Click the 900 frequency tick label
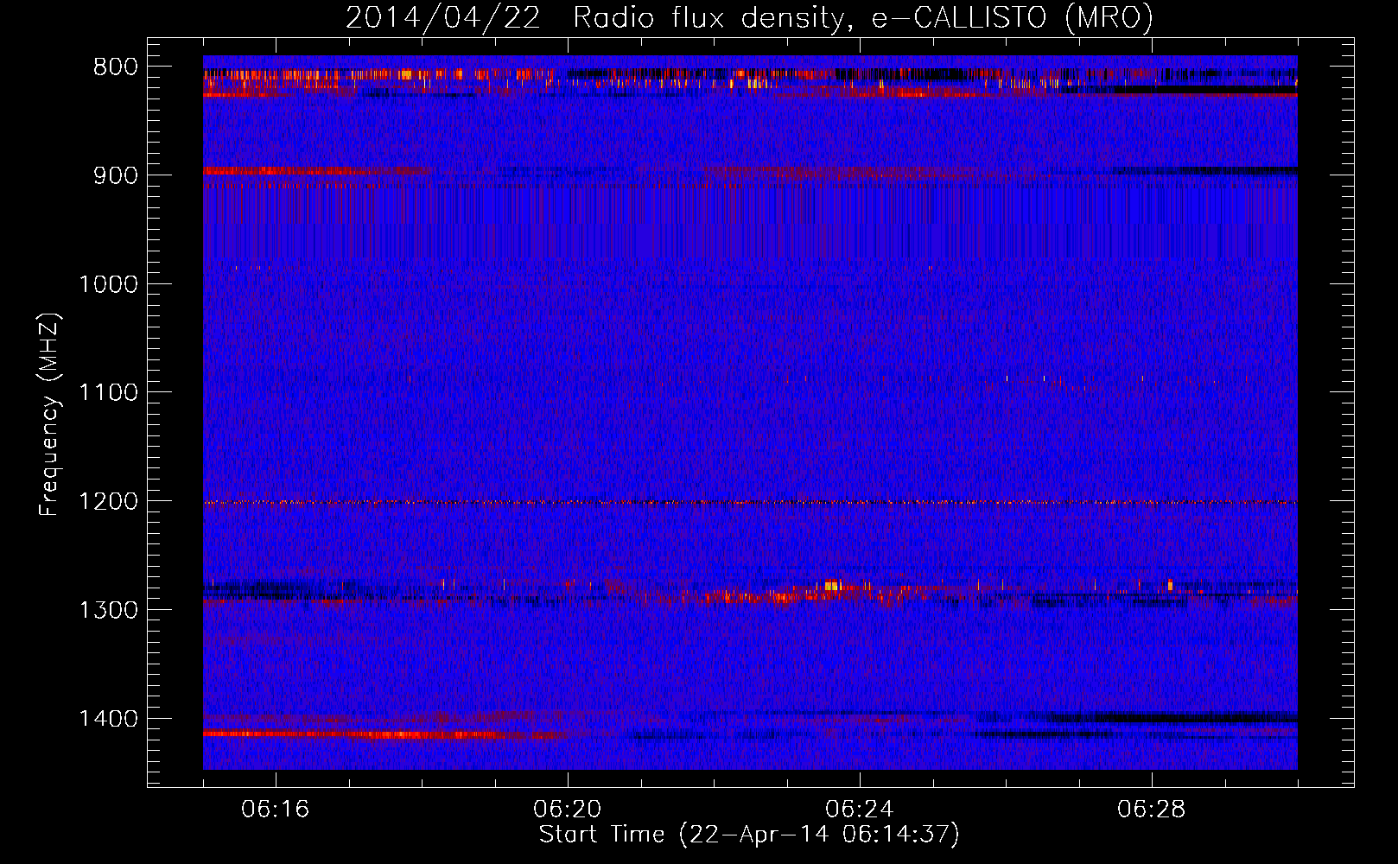The image size is (1398, 864). 115,175
